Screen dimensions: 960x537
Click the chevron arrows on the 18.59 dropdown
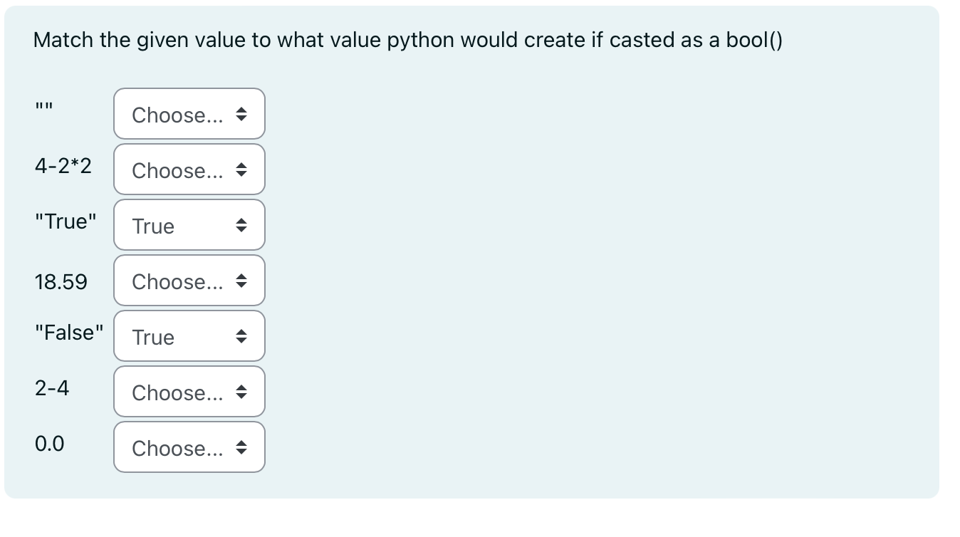click(242, 280)
